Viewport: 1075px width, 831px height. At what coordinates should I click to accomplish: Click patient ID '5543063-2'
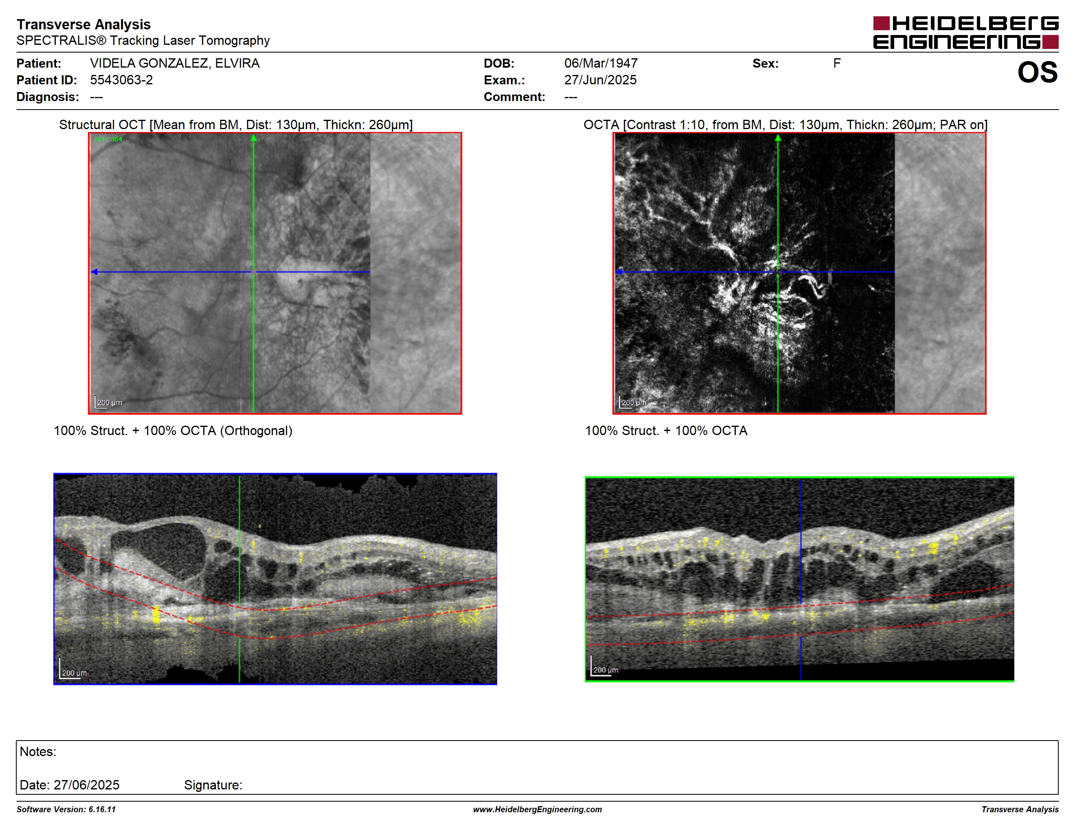click(121, 80)
